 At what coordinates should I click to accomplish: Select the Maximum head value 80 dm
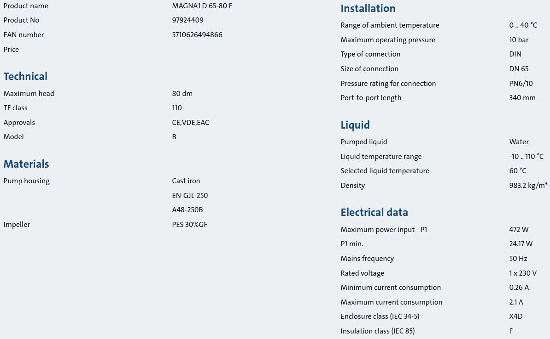[182, 94]
